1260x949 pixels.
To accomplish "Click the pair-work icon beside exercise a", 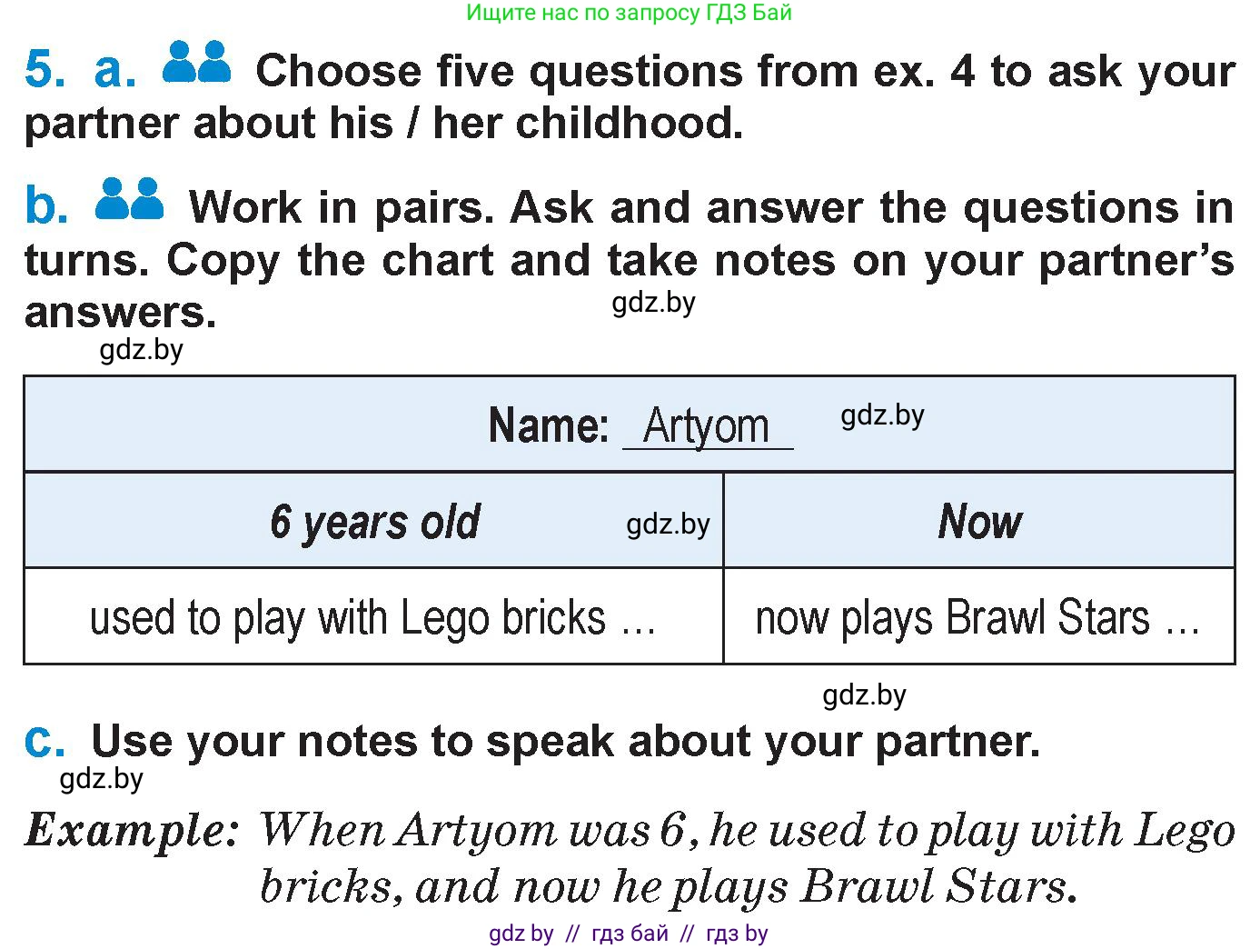I will click(196, 64).
